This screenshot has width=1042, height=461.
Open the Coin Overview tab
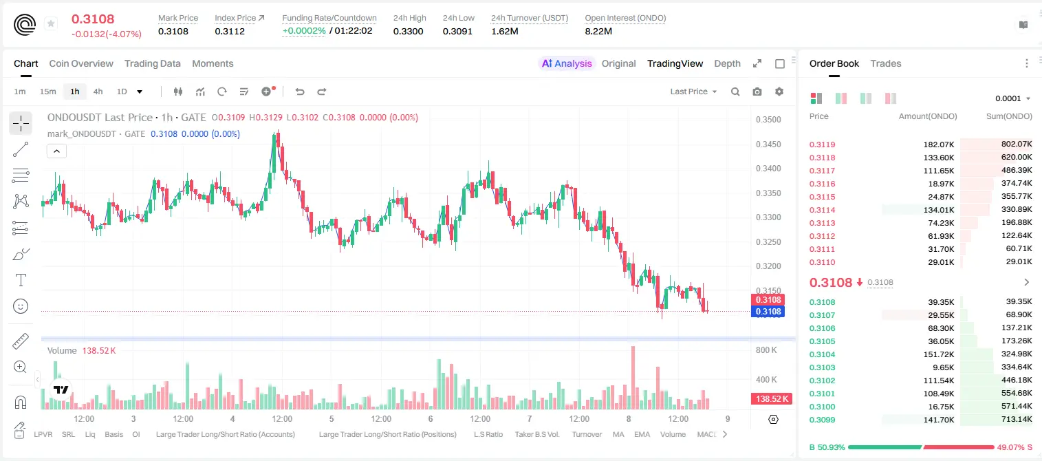[x=81, y=63]
